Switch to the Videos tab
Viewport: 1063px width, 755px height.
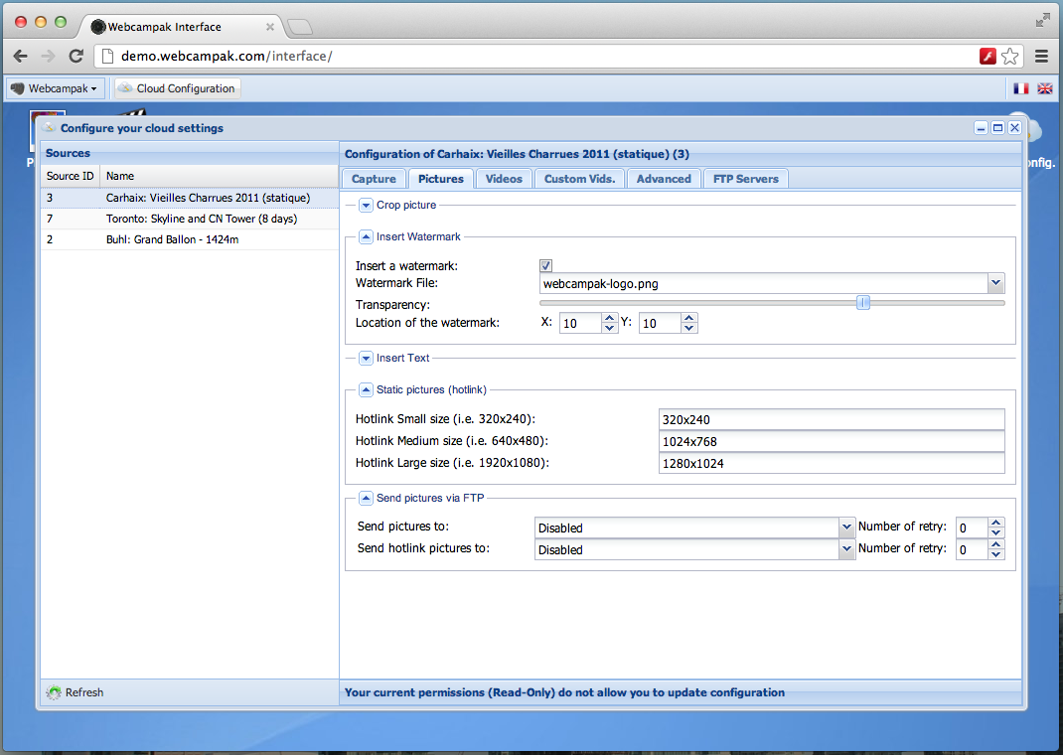504,179
